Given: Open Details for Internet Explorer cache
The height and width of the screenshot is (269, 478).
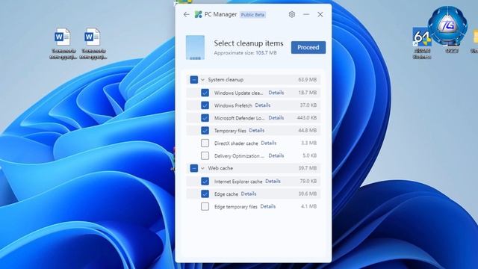Looking at the screenshot, I should 273,181.
